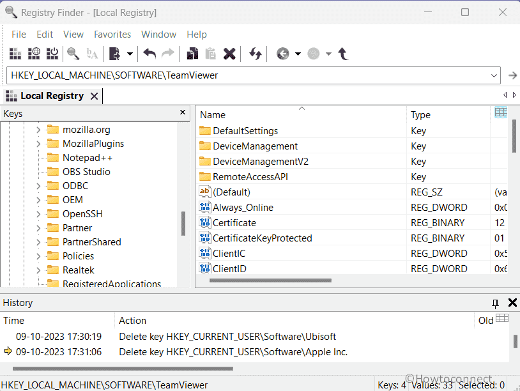Navigate with the arrow button beside the address bar
520x391 pixels.
tap(512, 75)
